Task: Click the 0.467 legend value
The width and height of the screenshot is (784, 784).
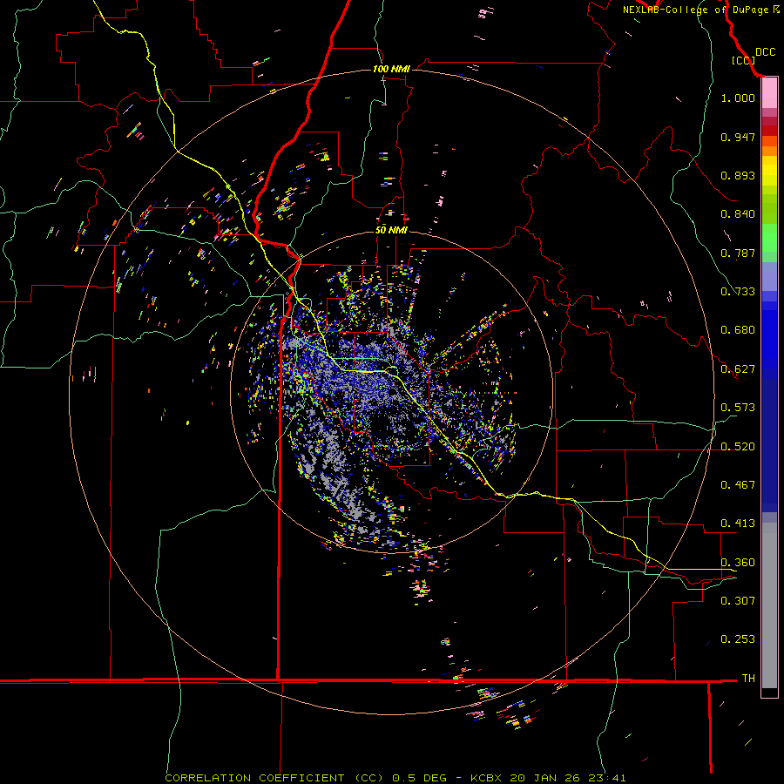Action: 738,485
